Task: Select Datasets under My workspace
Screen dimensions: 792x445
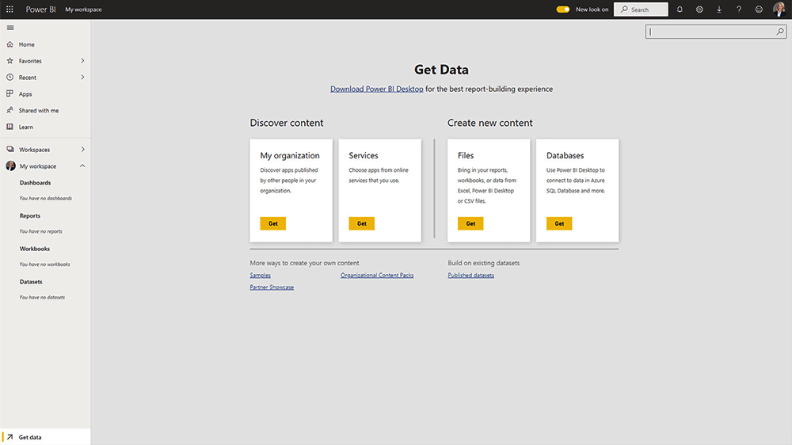Action: pyautogui.click(x=31, y=282)
